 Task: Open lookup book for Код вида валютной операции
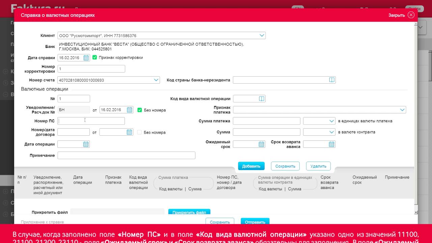click(x=261, y=99)
